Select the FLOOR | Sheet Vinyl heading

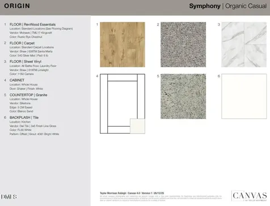[26, 62]
